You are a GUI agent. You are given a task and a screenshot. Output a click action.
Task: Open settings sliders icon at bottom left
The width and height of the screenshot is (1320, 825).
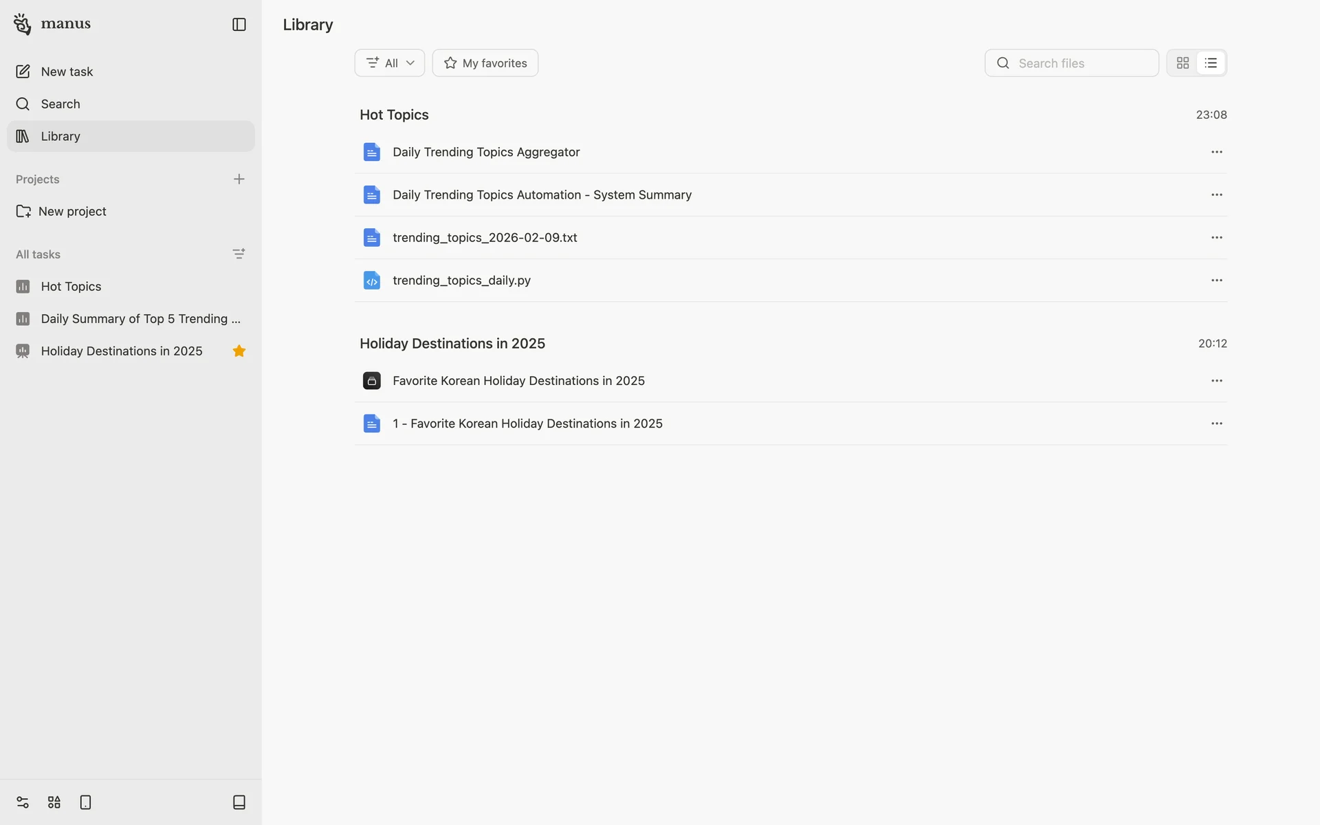23,802
